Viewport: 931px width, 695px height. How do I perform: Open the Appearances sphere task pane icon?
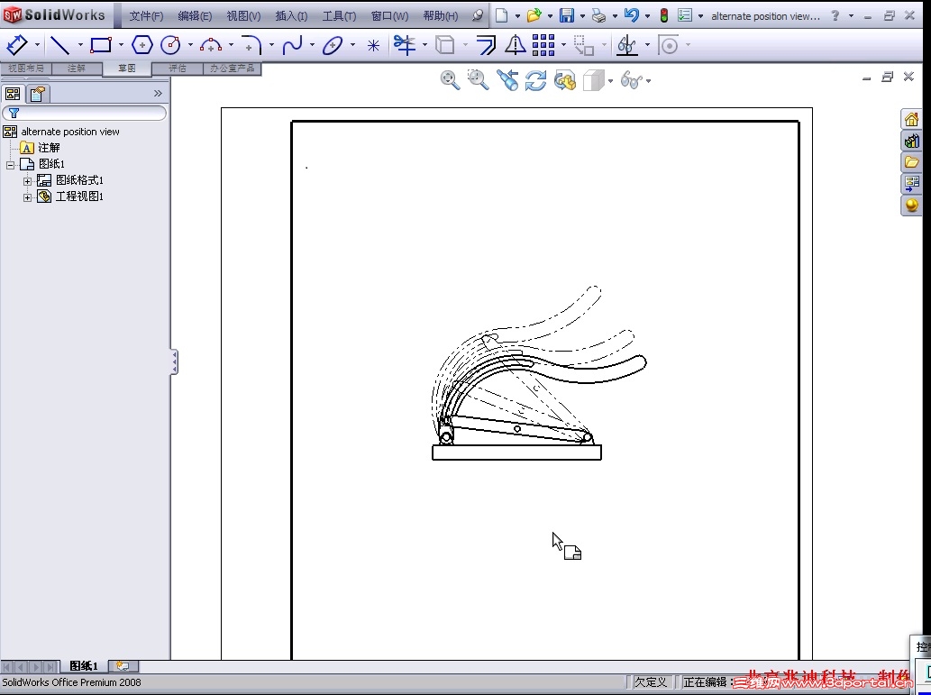[x=911, y=206]
